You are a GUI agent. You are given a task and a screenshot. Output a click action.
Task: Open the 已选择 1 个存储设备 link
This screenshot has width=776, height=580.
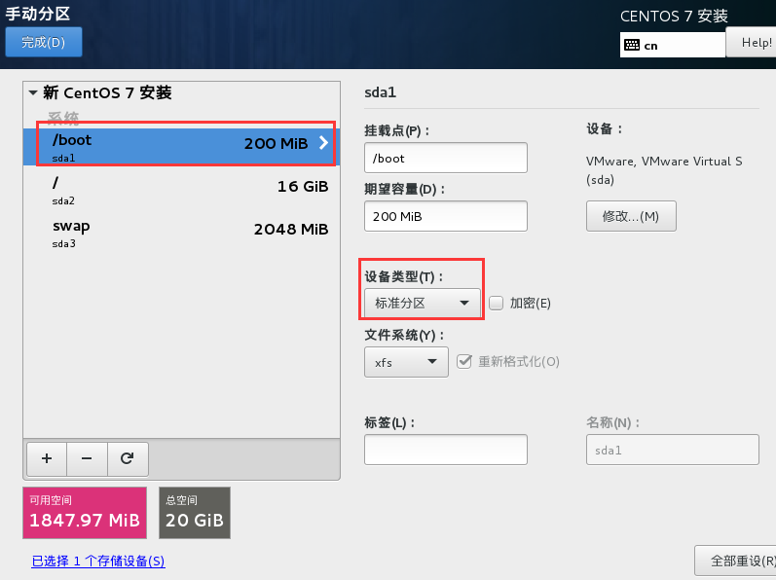point(98,561)
